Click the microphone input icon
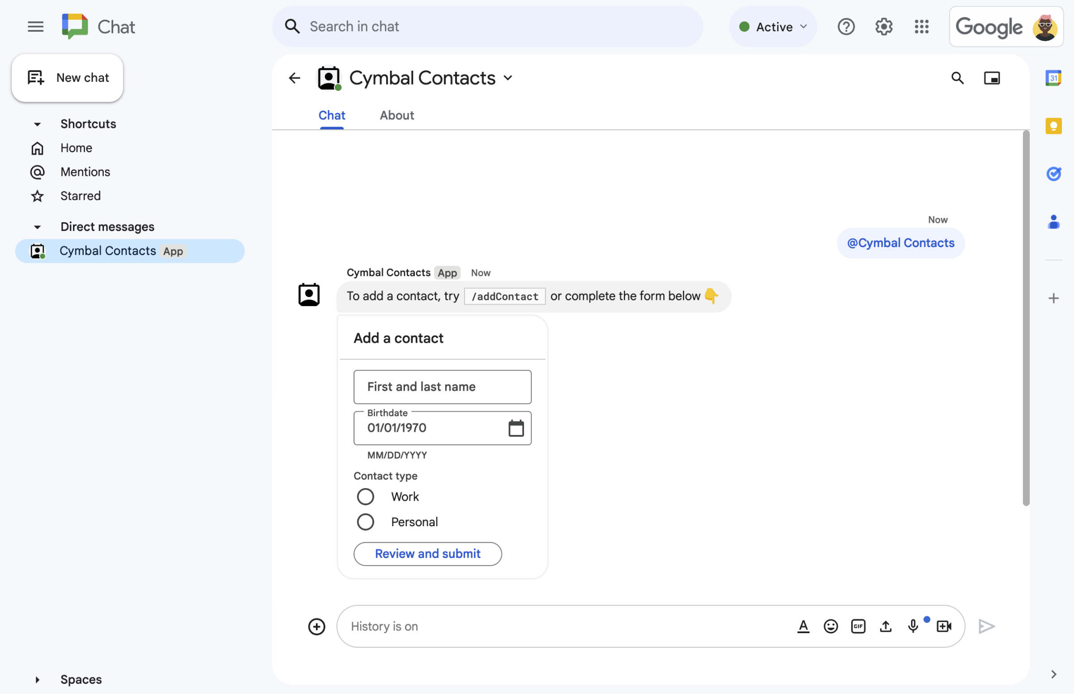 (x=913, y=626)
